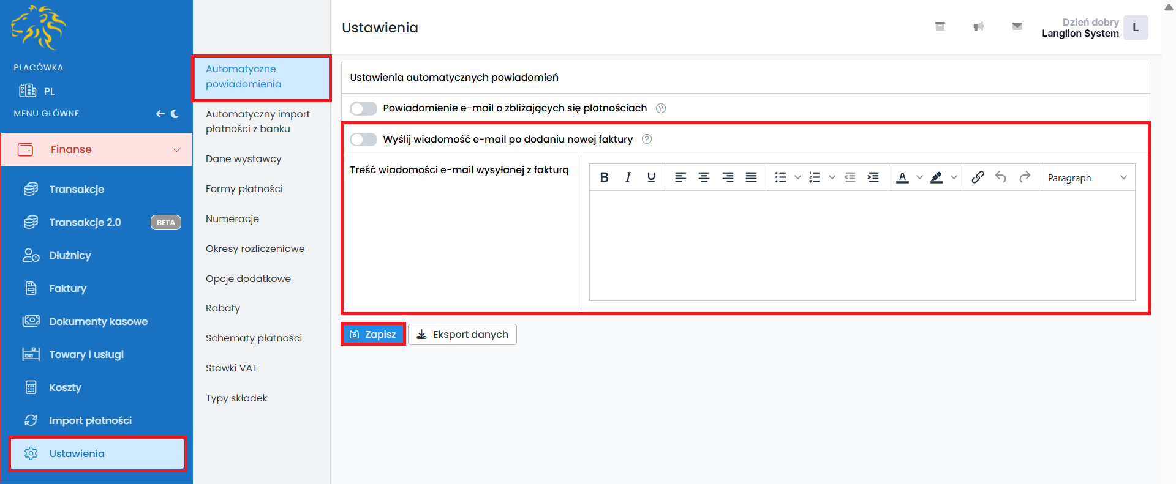The image size is (1176, 484).
Task: Select Dane wystawcy settings tab
Action: [x=243, y=159]
